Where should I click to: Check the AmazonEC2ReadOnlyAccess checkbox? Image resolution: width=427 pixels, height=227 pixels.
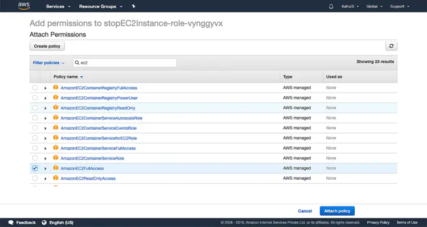click(35, 178)
